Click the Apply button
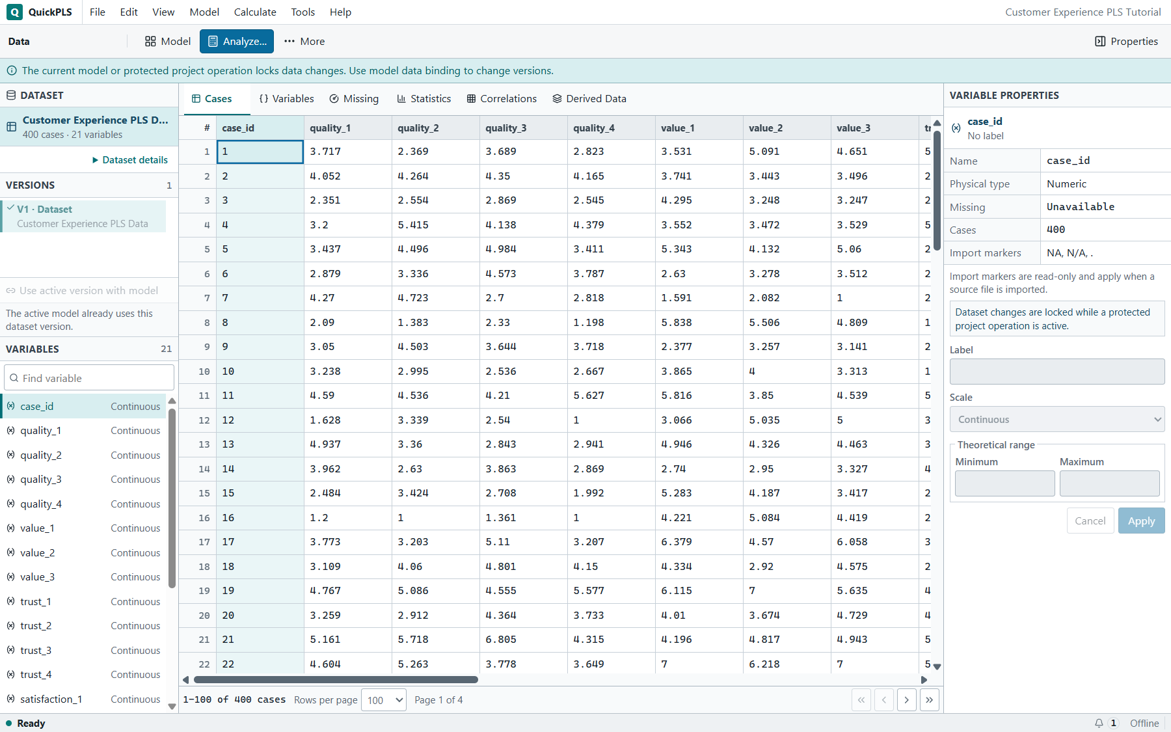The image size is (1171, 732). tap(1142, 521)
